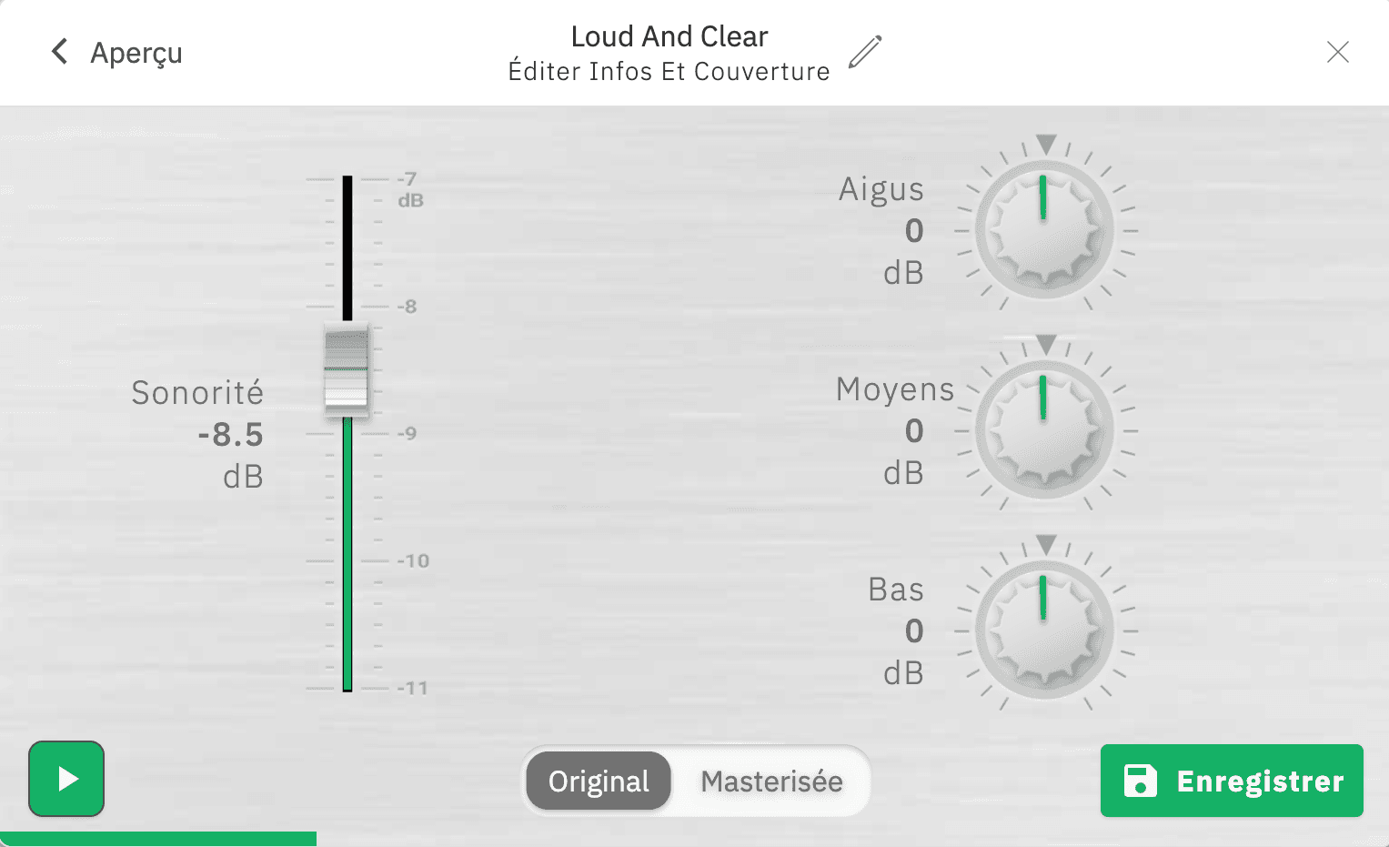This screenshot has width=1389, height=847.
Task: Click the Aigus knob
Action: pyautogui.click(x=1045, y=230)
